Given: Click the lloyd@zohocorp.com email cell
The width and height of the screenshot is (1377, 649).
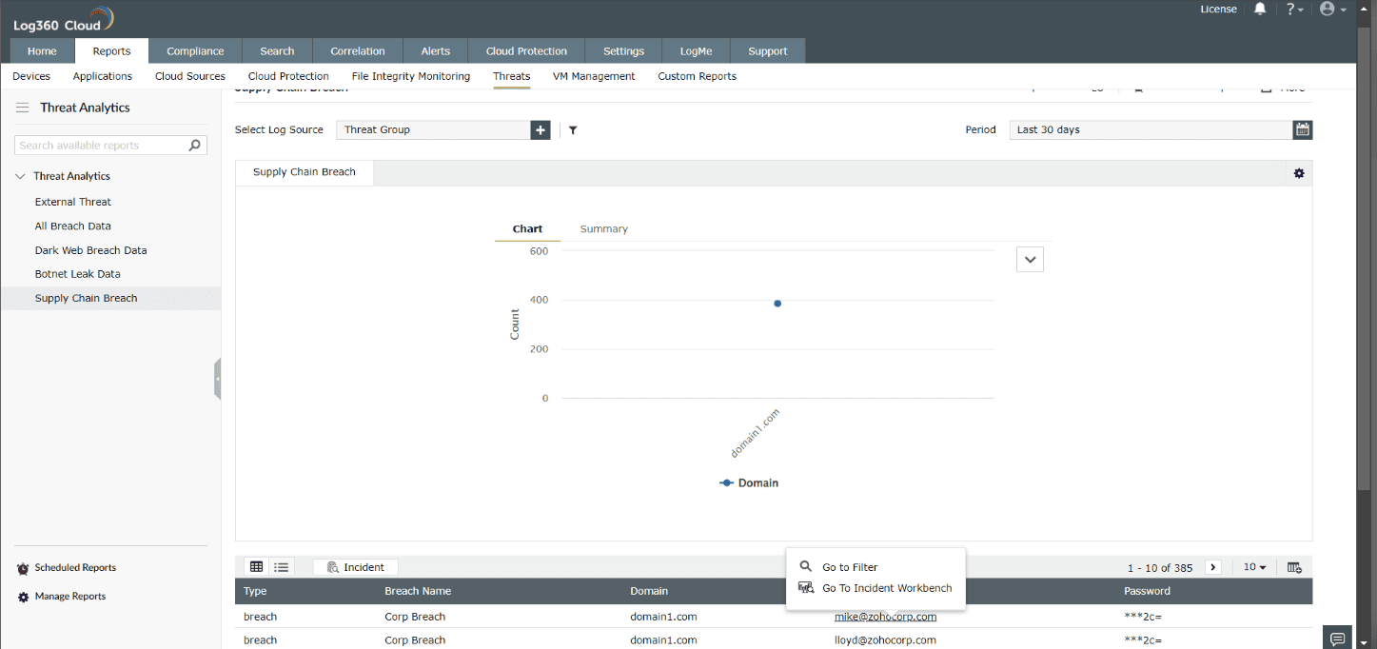Looking at the screenshot, I should coord(885,640).
